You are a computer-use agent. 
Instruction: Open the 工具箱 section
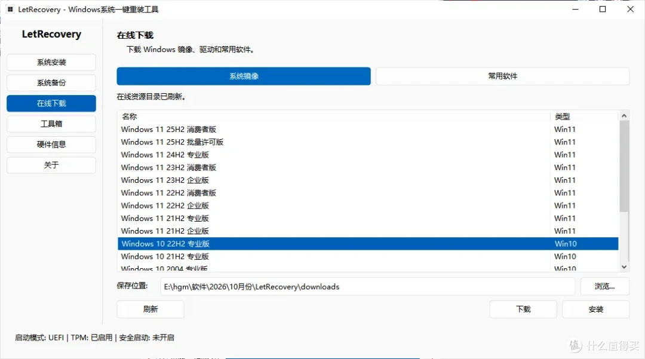pyautogui.click(x=51, y=124)
